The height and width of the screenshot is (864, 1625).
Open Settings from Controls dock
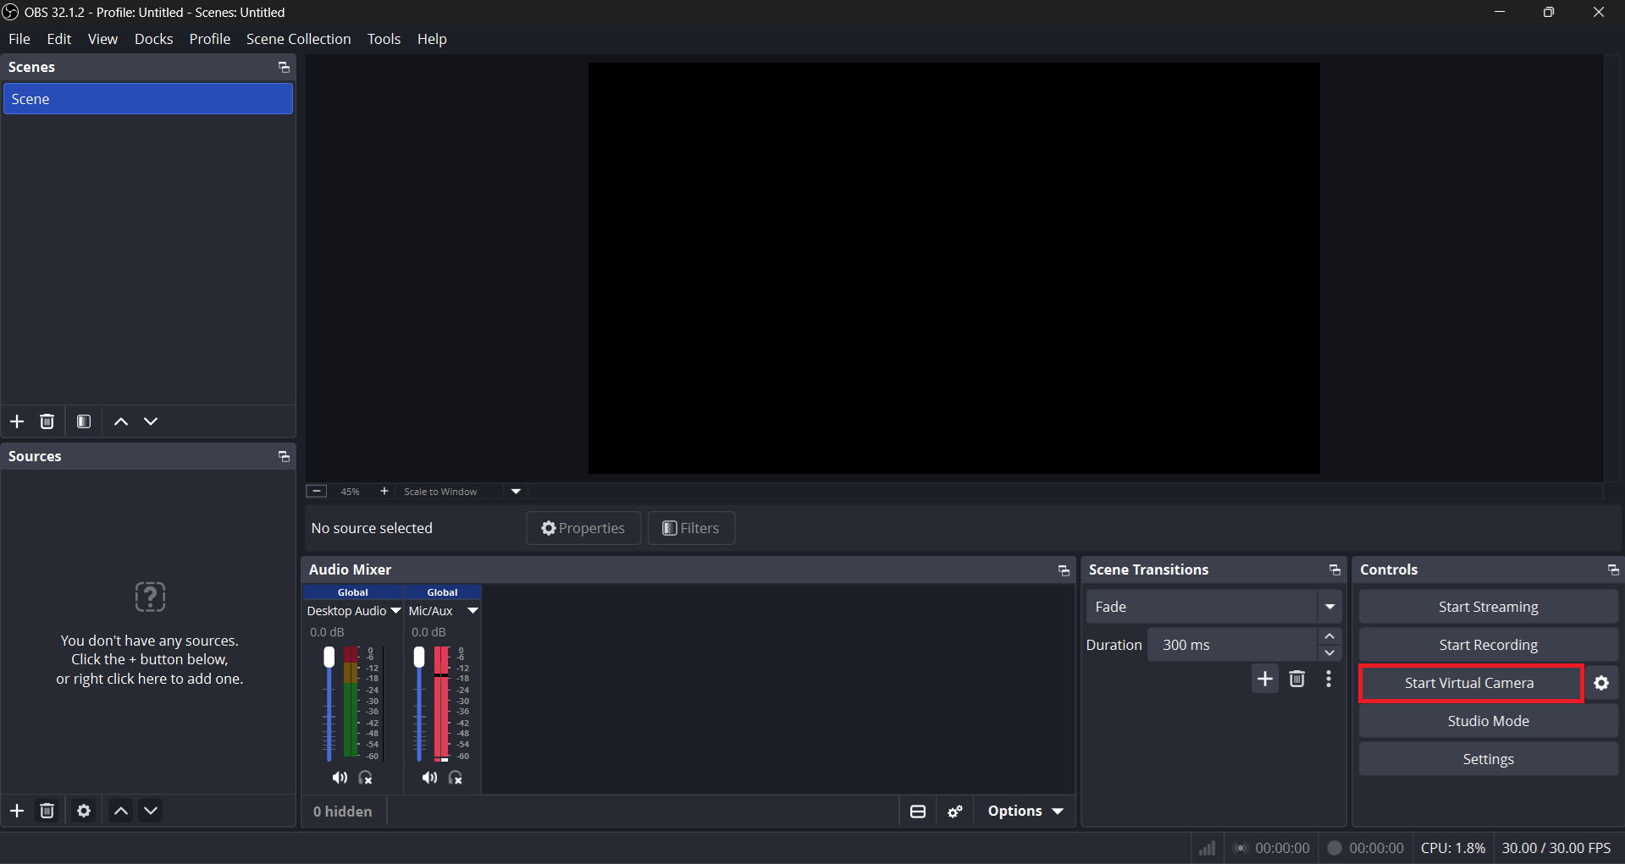pyautogui.click(x=1489, y=759)
